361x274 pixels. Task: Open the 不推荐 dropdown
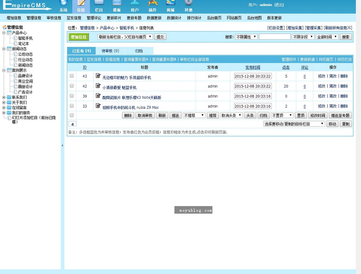pos(194,115)
